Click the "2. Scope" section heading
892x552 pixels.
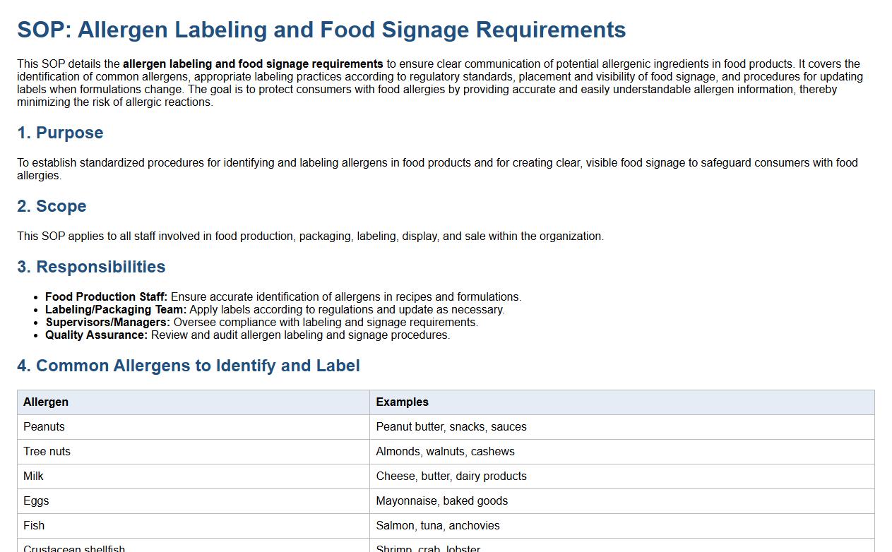[x=52, y=206]
